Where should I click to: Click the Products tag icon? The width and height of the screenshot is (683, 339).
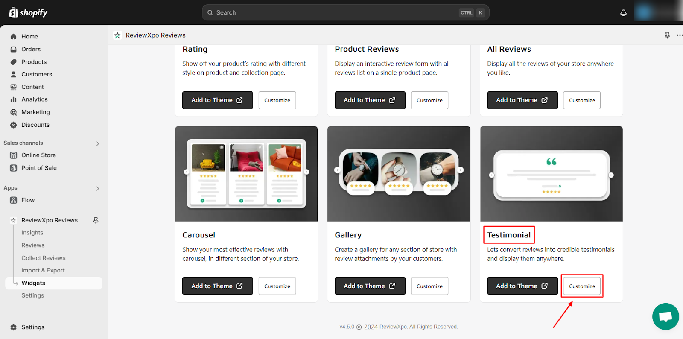pos(13,62)
